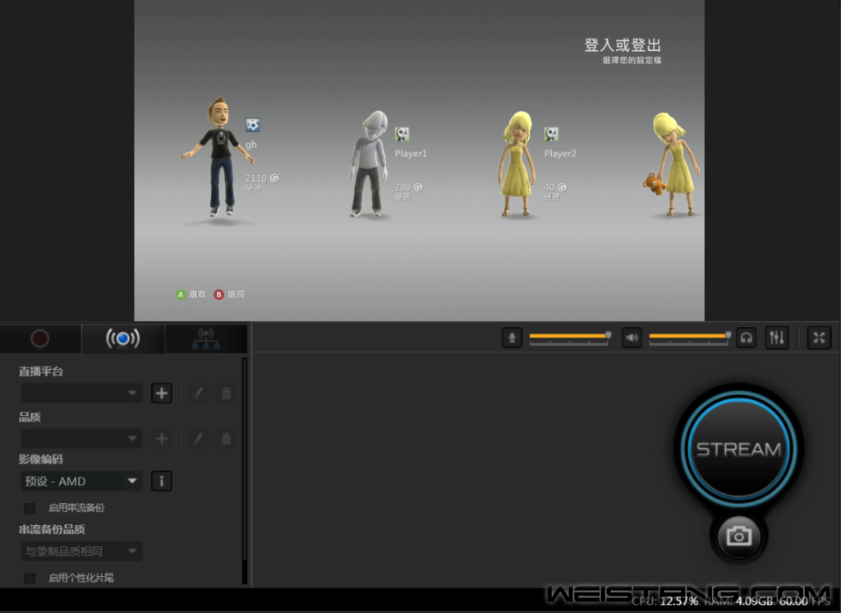Viewport: 841px width, 613px height.
Task: Adjust the speaker volume slider
Action: coord(690,337)
